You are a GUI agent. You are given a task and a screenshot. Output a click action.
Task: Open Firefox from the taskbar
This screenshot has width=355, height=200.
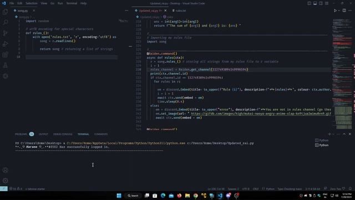click(x=179, y=196)
